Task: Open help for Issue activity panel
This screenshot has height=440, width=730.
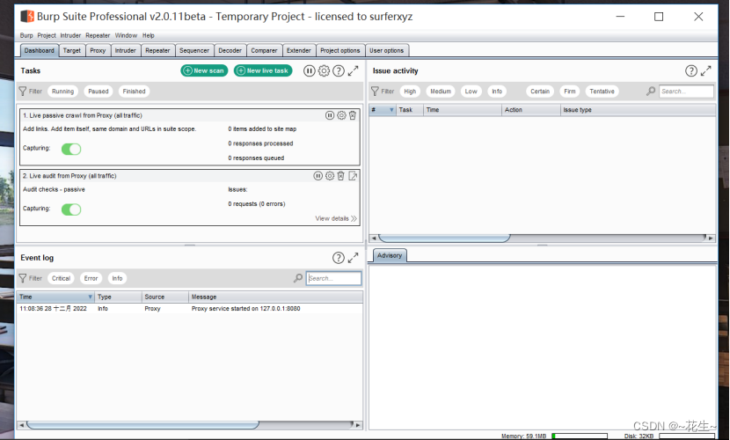Action: coord(691,70)
